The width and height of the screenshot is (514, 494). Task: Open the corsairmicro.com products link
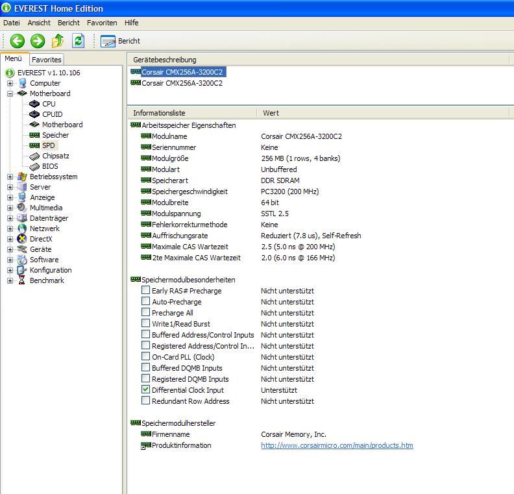pyautogui.click(x=337, y=445)
